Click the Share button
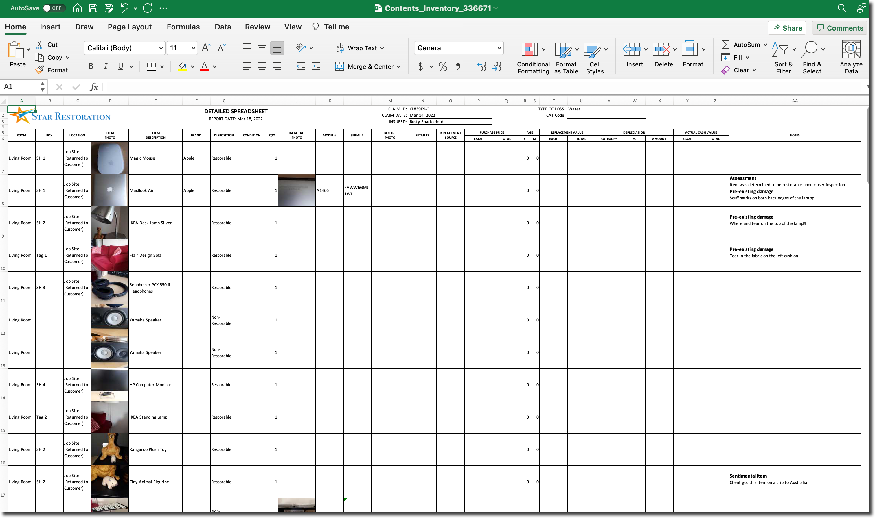The width and height of the screenshot is (875, 518). (787, 28)
